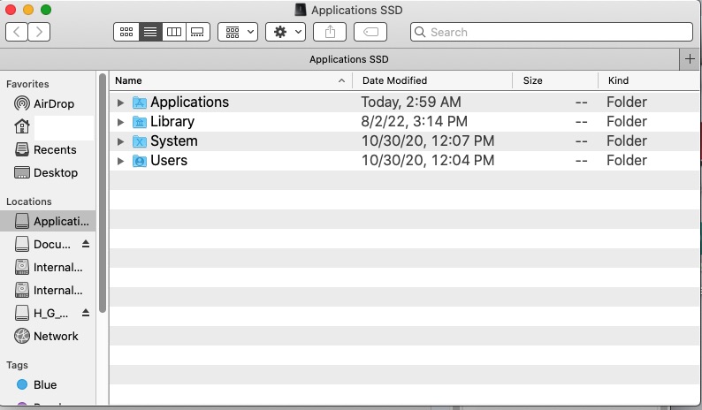702x410 pixels.
Task: Switch to gallery view
Action: point(197,32)
